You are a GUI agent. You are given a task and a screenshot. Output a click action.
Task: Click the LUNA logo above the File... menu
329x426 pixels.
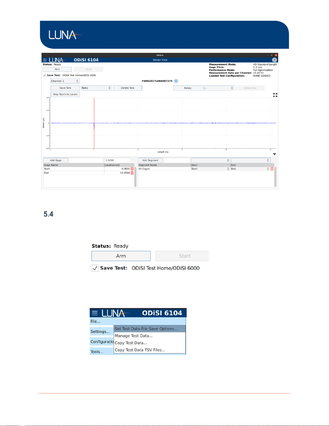pyautogui.click(x=116, y=313)
